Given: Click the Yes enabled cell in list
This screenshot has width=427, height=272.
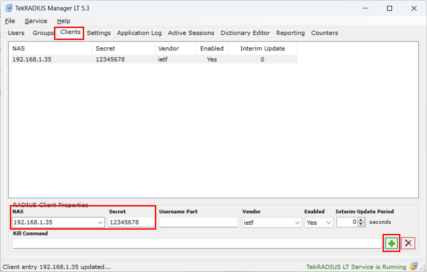Looking at the screenshot, I should pyautogui.click(x=212, y=59).
